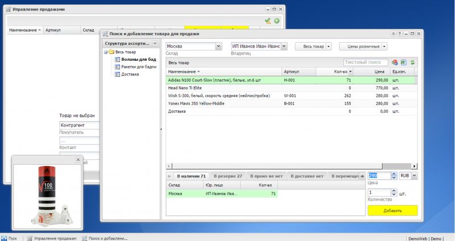Switch to the В наличии 71 tab

coord(191,176)
